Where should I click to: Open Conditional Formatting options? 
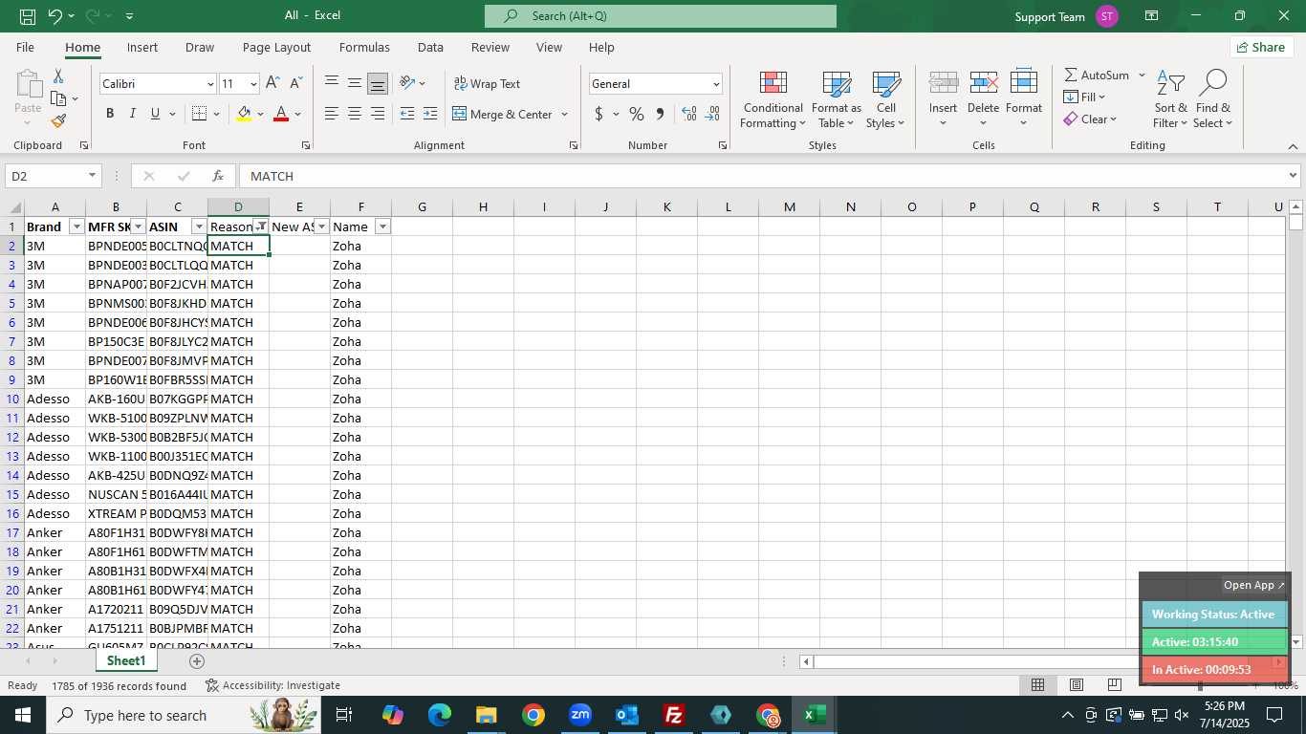coord(773,99)
